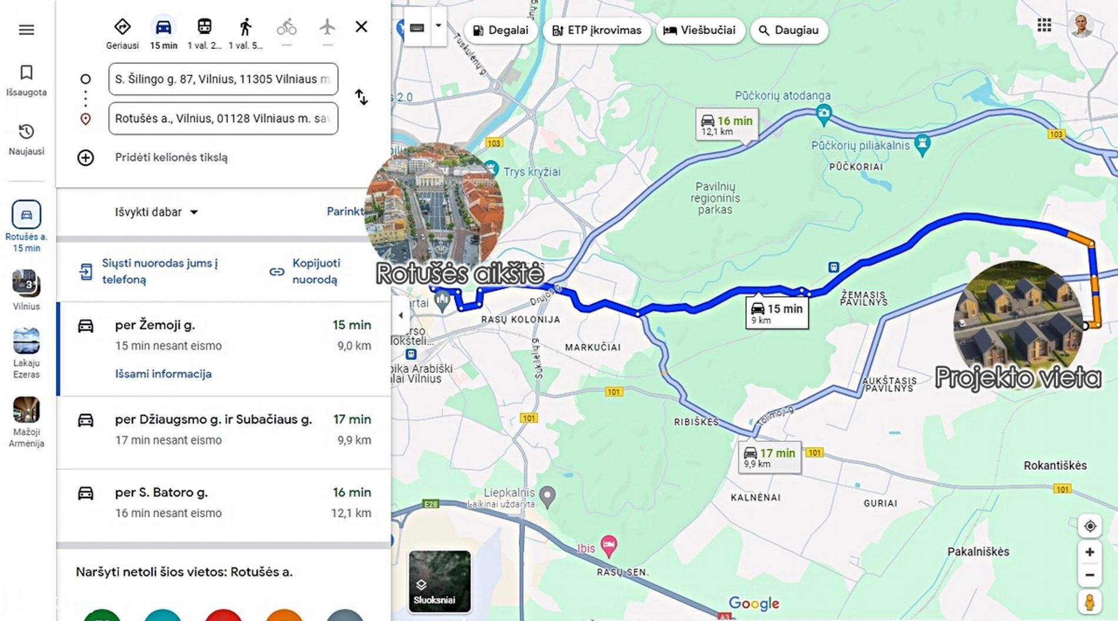Expand the Išvykti dabar departure dropdown

coord(156,212)
